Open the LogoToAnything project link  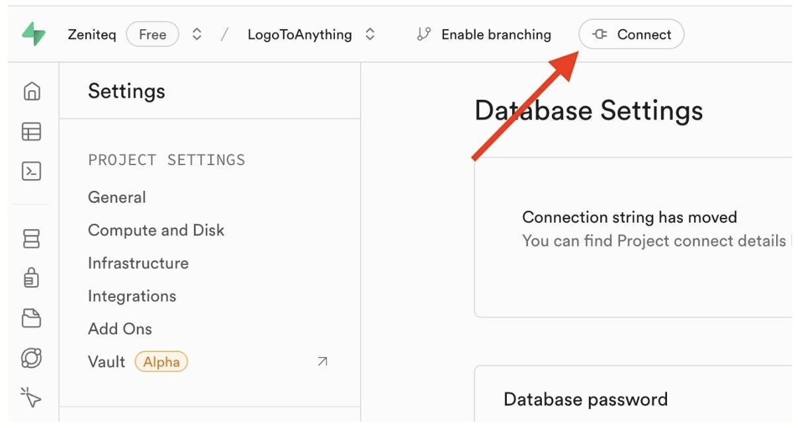click(300, 34)
